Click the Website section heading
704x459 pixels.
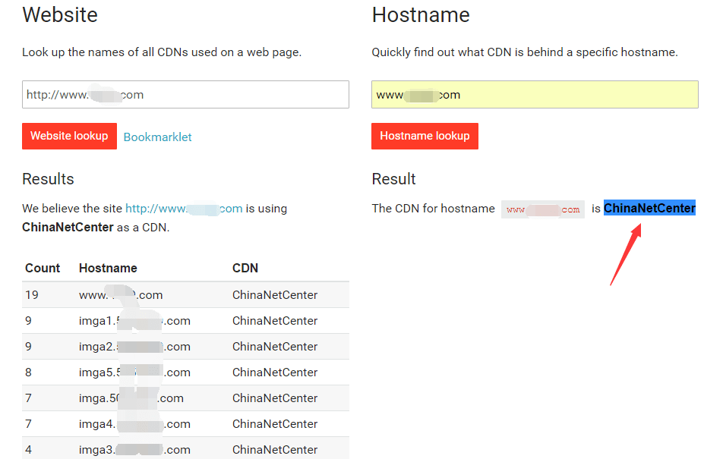pos(60,15)
